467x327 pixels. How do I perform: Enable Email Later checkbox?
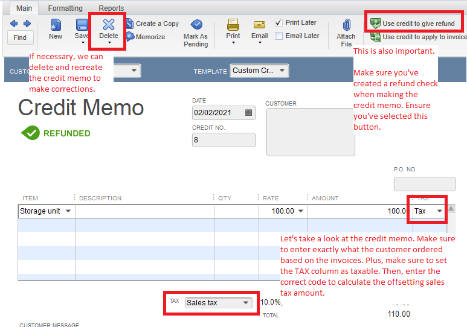[x=279, y=36]
